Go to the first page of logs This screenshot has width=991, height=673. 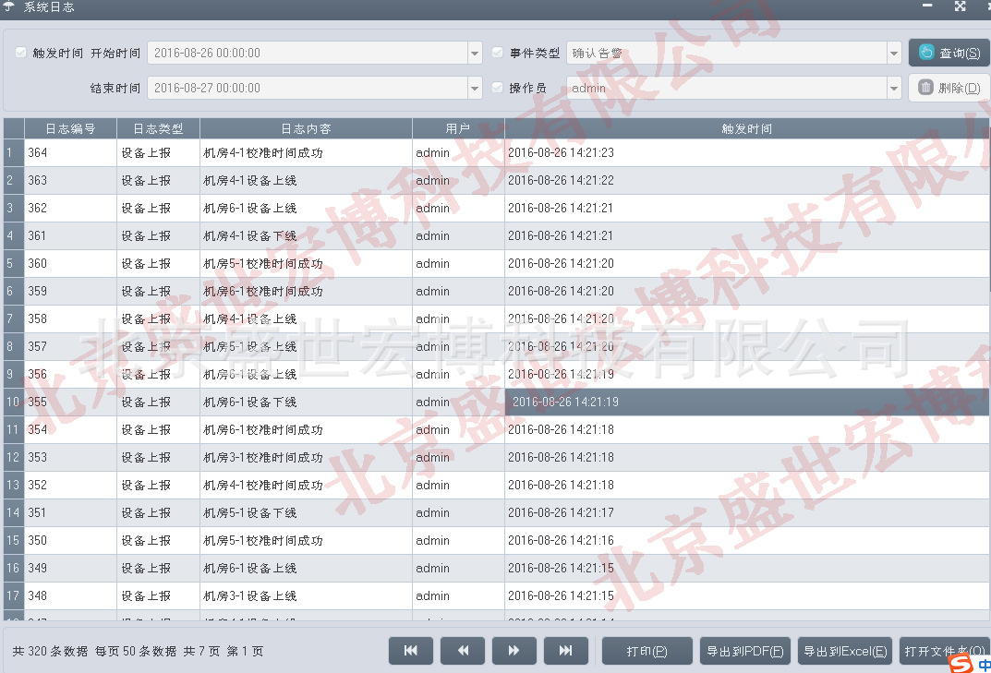[411, 650]
